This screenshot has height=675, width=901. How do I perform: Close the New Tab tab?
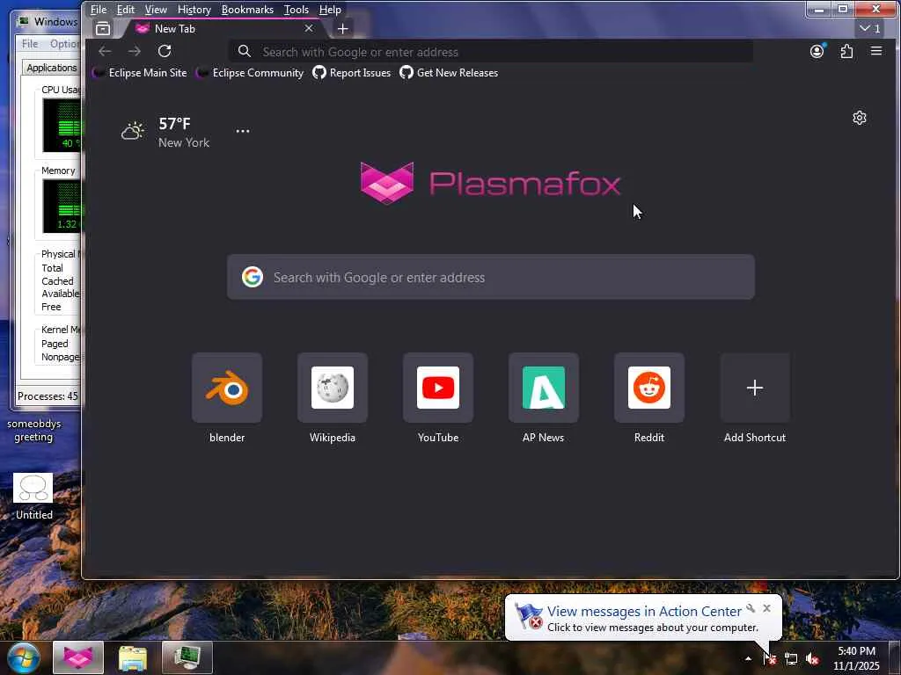[x=309, y=28]
